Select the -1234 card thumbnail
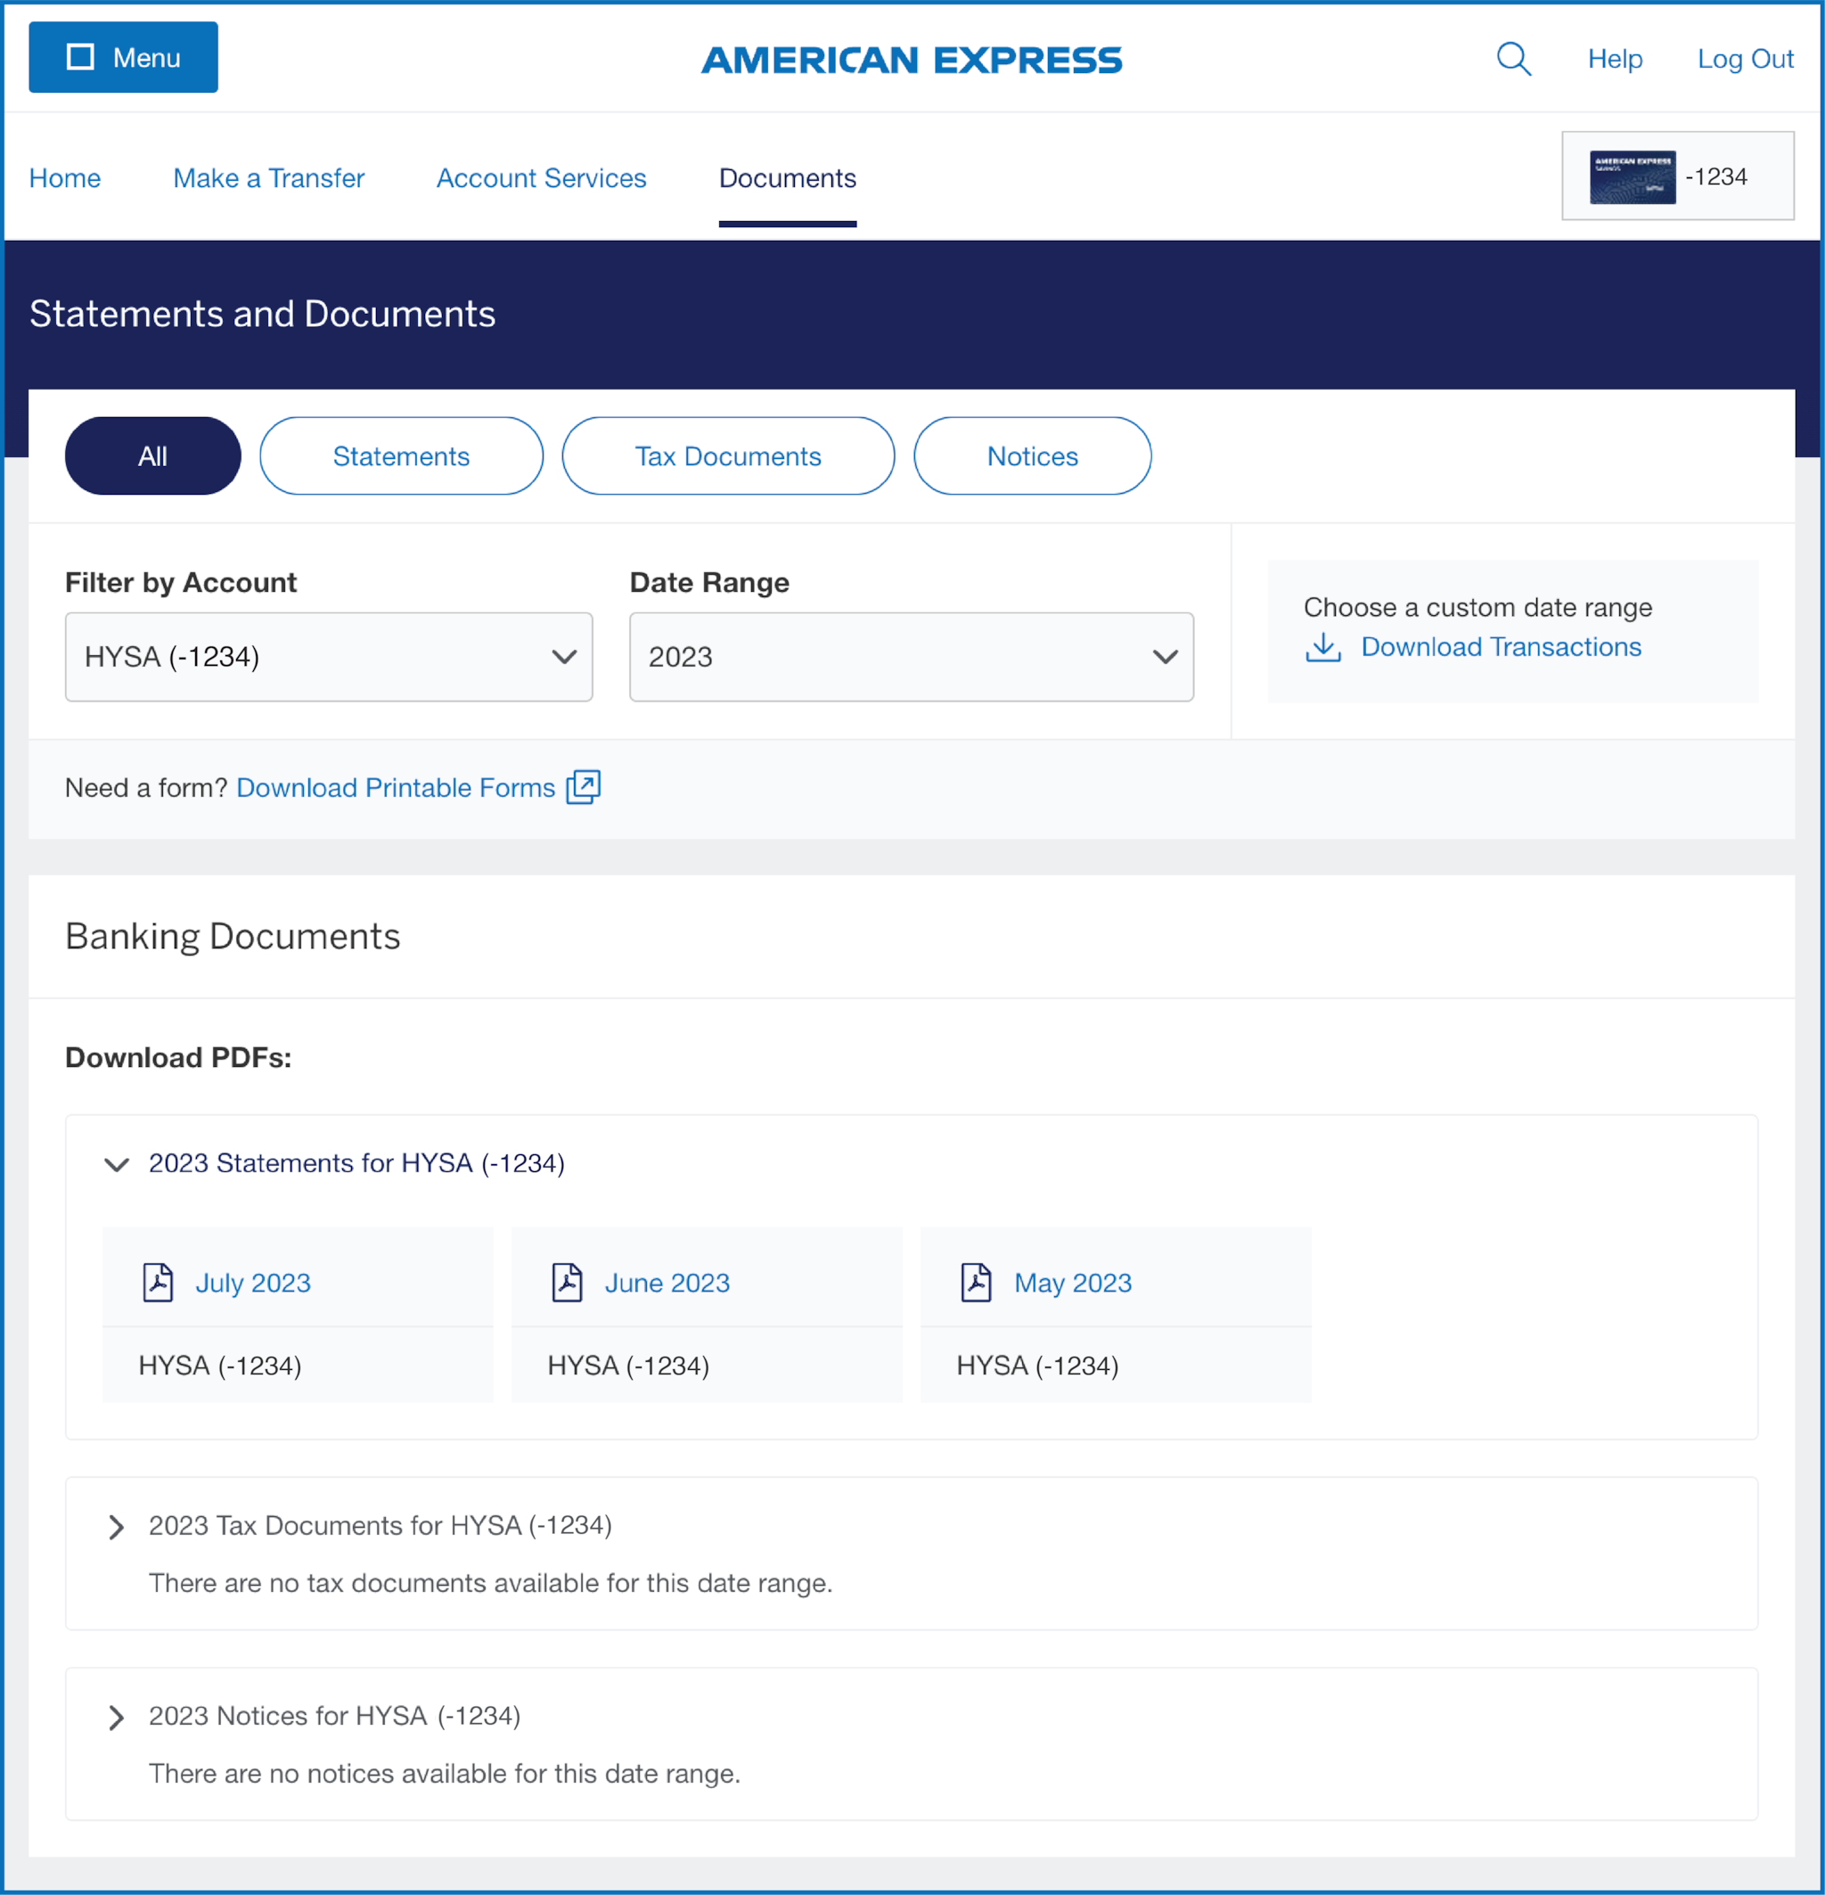Image resolution: width=1825 pixels, height=1895 pixels. tap(1632, 176)
